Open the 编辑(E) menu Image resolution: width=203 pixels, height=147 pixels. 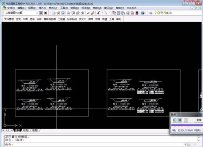(22, 8)
